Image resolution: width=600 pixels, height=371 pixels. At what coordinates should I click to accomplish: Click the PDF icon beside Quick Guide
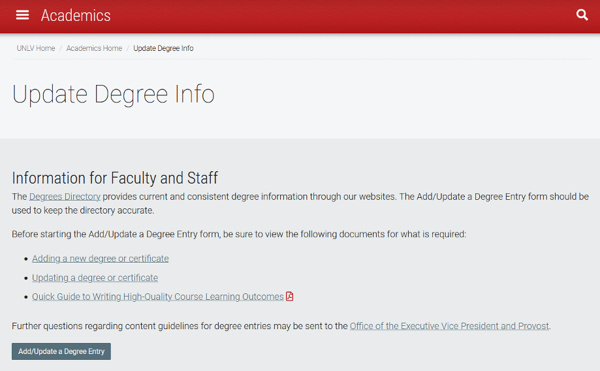pyautogui.click(x=290, y=297)
